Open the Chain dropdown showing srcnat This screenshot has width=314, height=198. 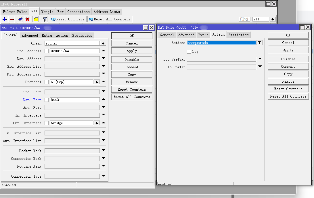103,43
